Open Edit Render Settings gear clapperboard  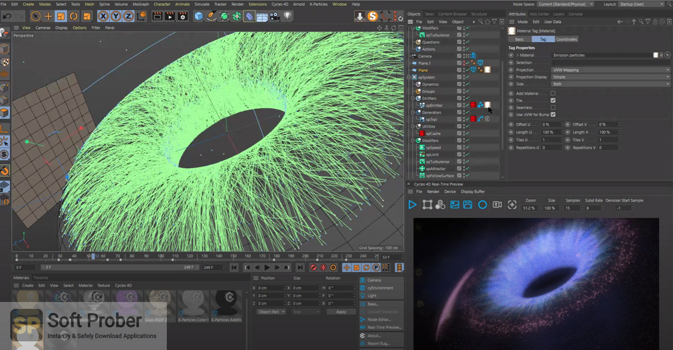[183, 16]
